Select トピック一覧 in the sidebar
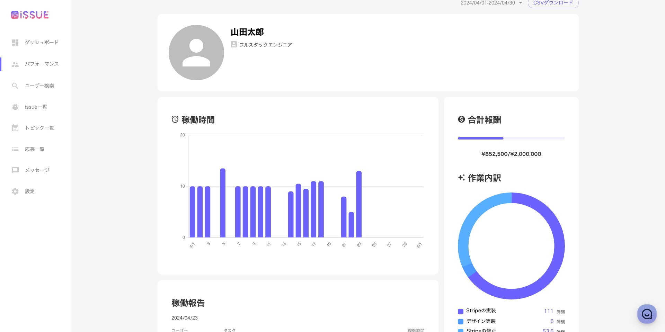Viewport: 665px width, 332px height. (x=39, y=128)
